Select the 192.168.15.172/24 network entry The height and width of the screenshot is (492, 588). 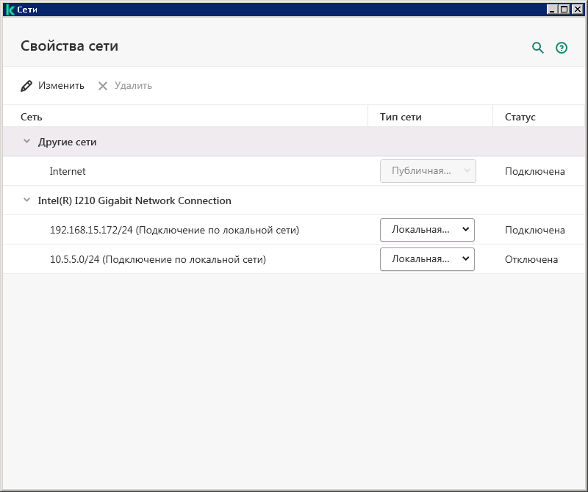point(174,230)
